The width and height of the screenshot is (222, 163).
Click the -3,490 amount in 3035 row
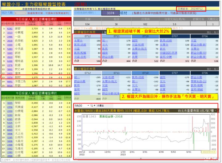(35, 103)
